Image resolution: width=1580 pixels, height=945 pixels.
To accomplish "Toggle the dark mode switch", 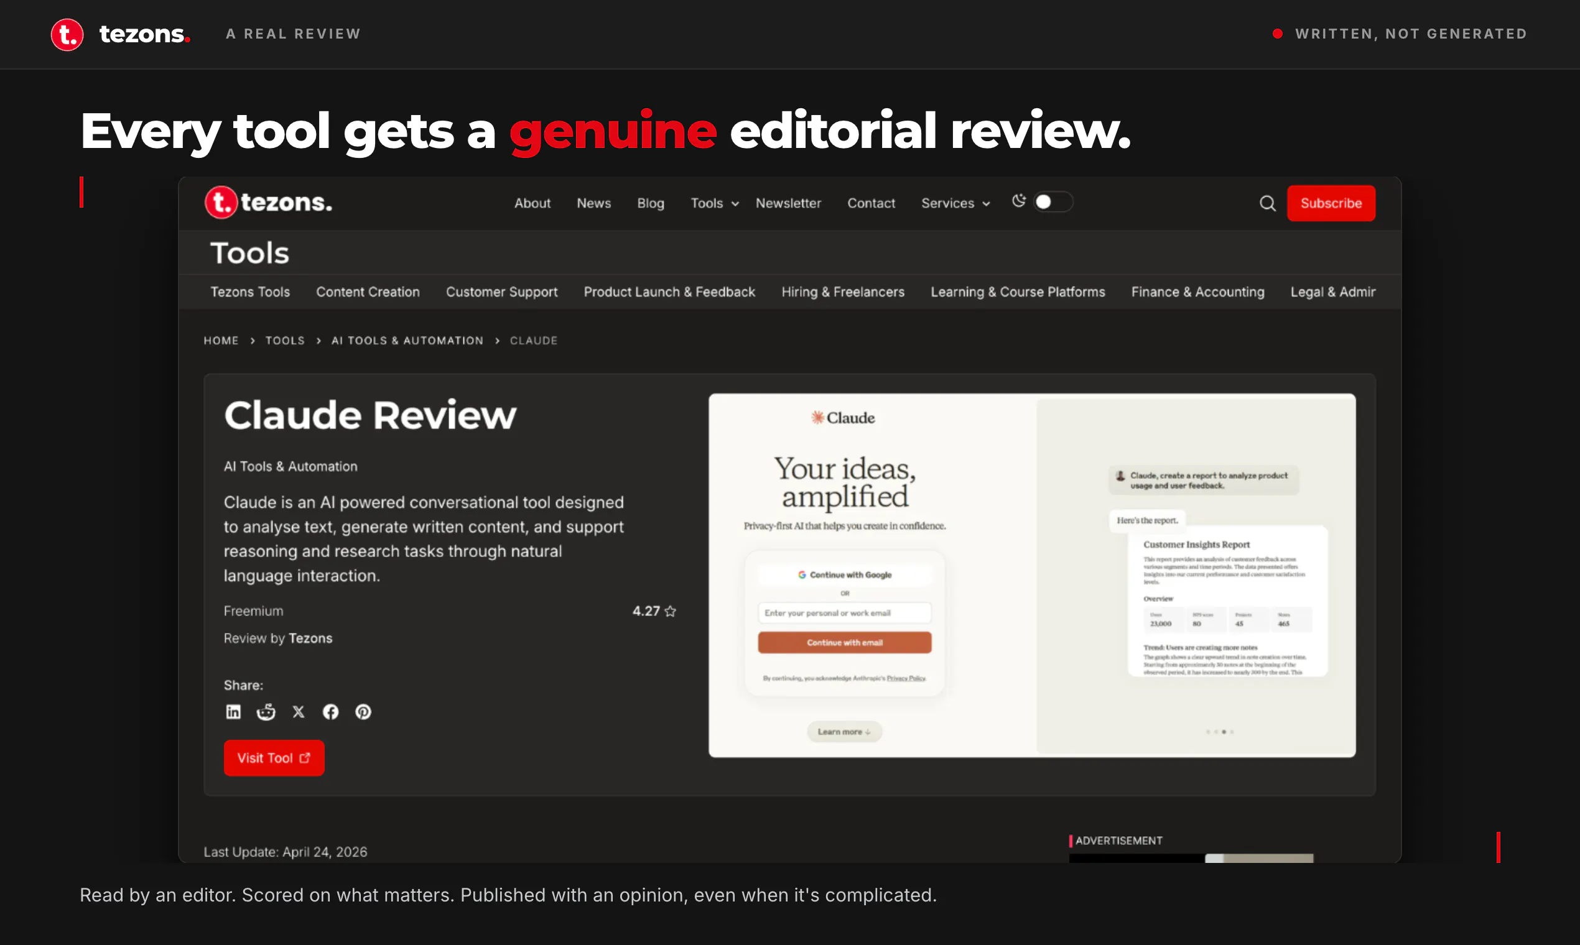I will [x=1053, y=202].
